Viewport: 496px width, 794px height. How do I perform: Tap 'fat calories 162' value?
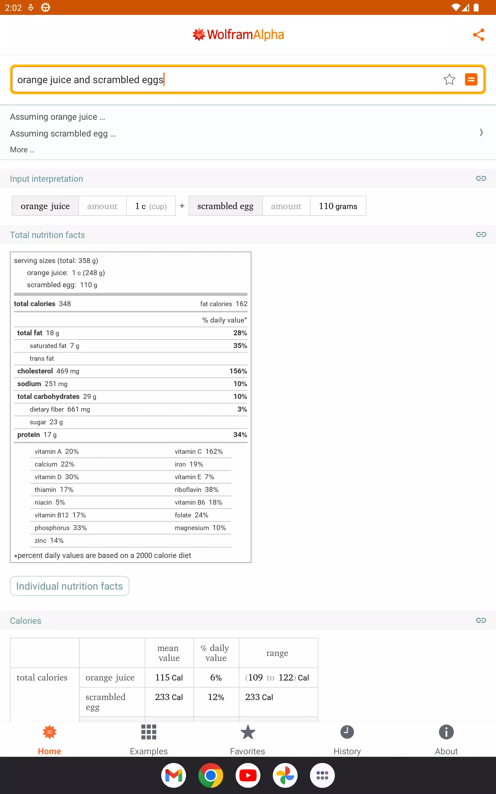224,304
